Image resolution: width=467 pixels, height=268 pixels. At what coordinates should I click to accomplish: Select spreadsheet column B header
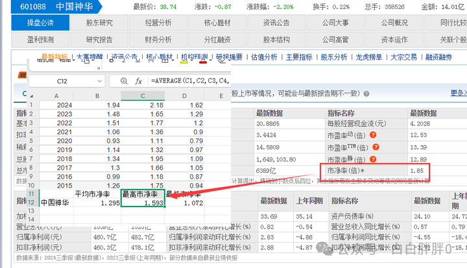[97, 96]
